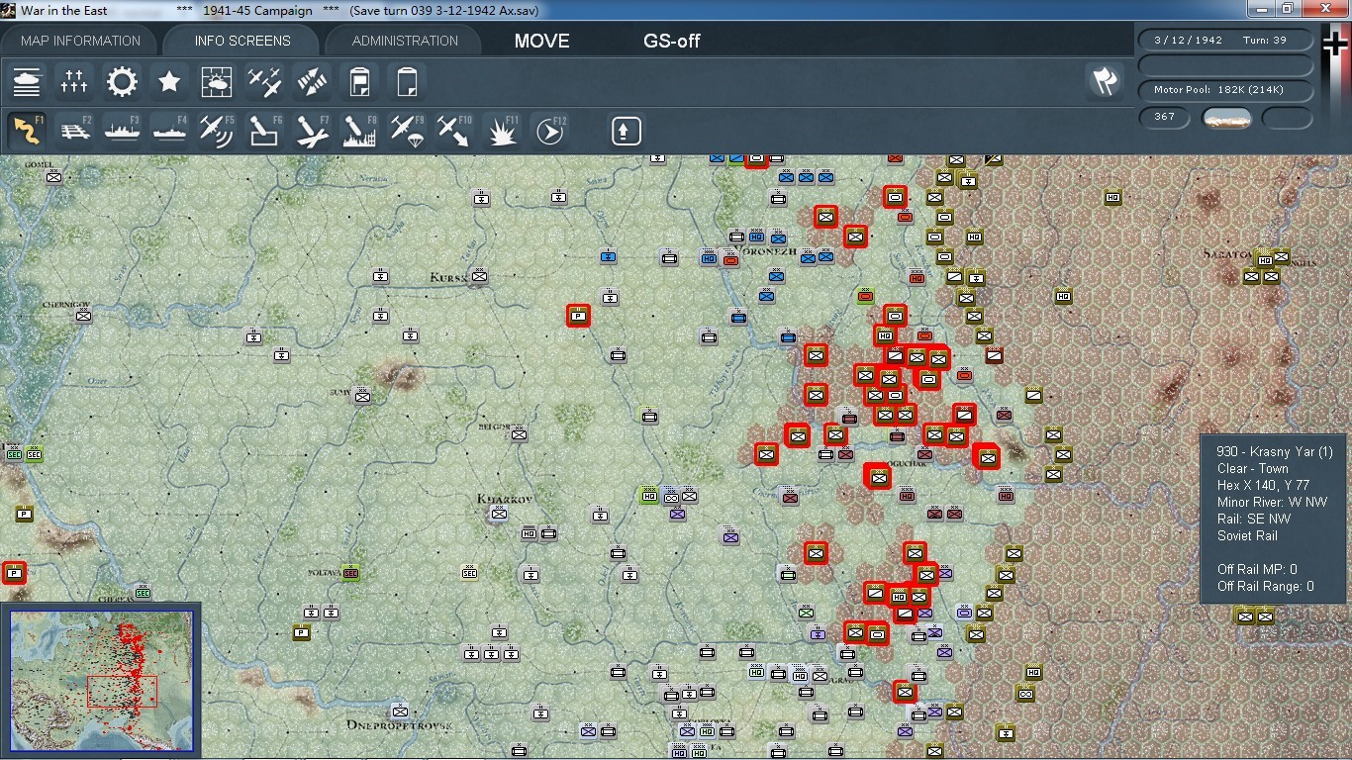Open the production gear icon

[x=122, y=81]
